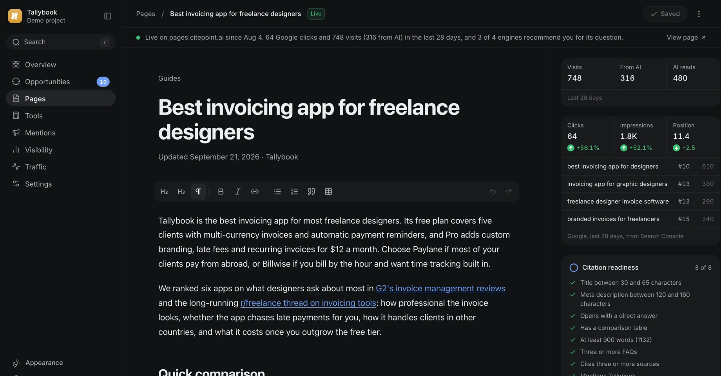
Task: Insert a numbered list
Action: coord(294,191)
